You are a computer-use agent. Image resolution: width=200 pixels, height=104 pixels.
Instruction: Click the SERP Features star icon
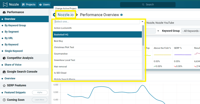click(4, 86)
